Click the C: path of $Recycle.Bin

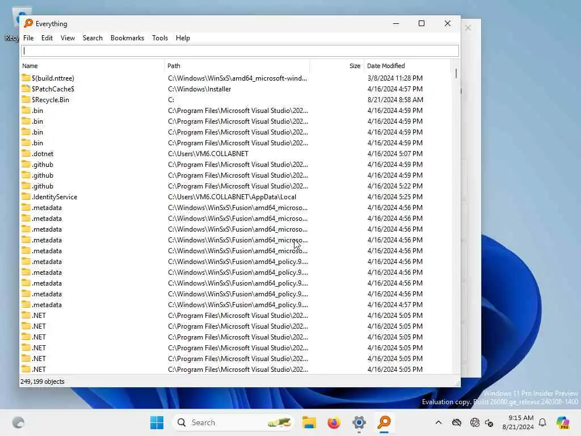pos(171,100)
